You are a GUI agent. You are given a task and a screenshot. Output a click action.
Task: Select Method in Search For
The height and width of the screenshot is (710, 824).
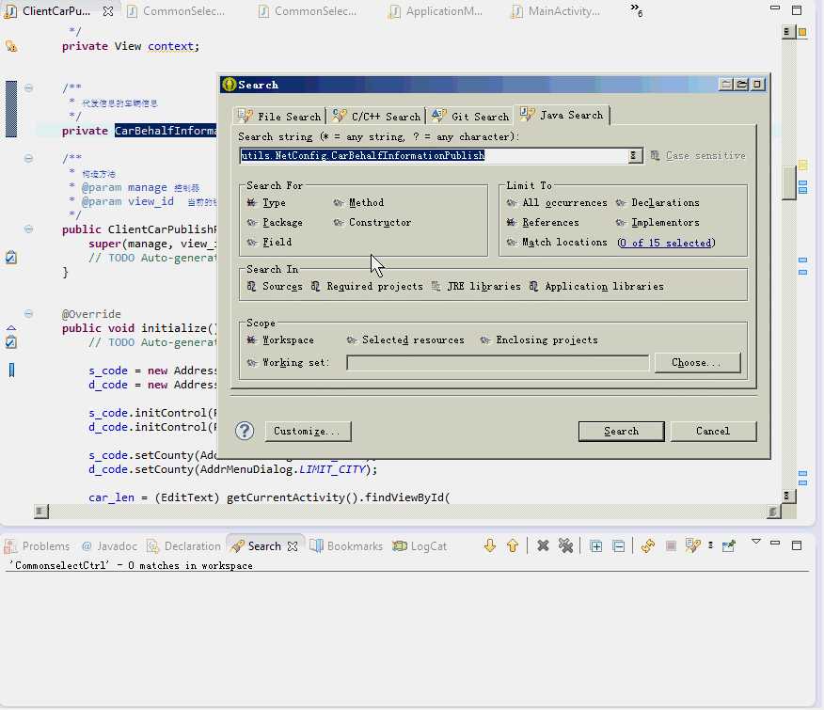point(358,202)
